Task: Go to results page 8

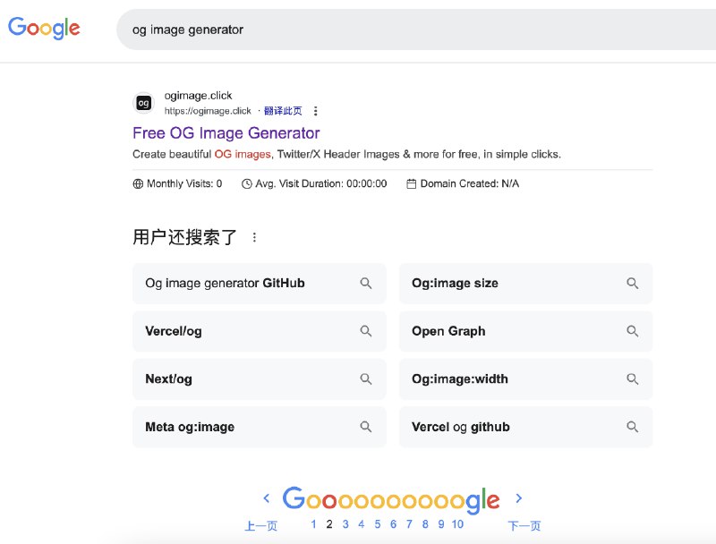Action: pyautogui.click(x=425, y=524)
